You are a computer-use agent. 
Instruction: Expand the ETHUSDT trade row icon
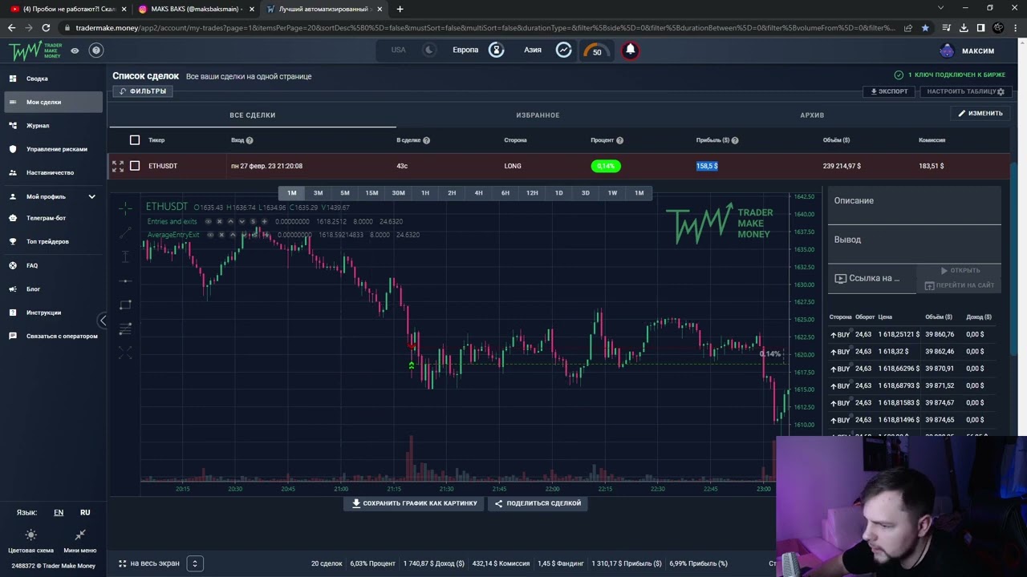(x=118, y=166)
